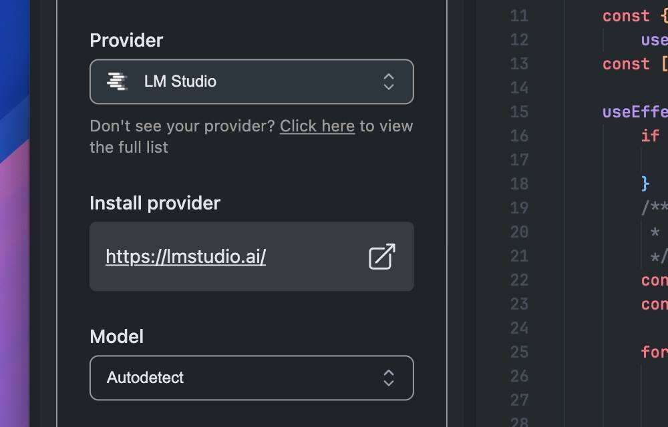This screenshot has width=668, height=427.
Task: Click the "if" keyword on line 16
Action: coord(650,136)
